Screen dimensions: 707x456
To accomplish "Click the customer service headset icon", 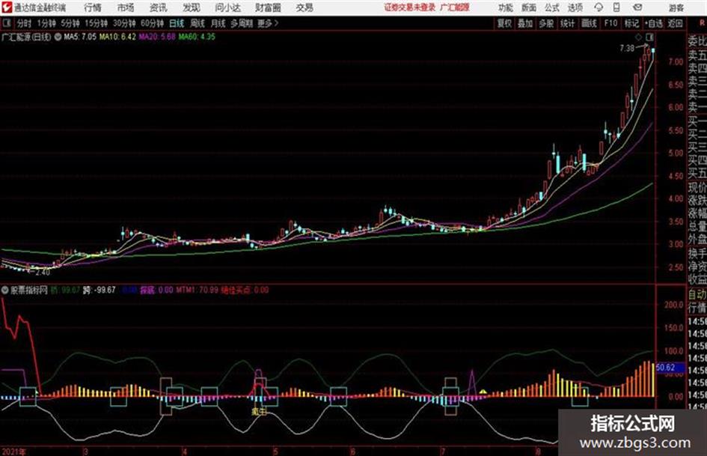I will tap(599, 7).
